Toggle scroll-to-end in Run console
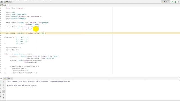The height and width of the screenshot is (101, 180). pos(4,91)
